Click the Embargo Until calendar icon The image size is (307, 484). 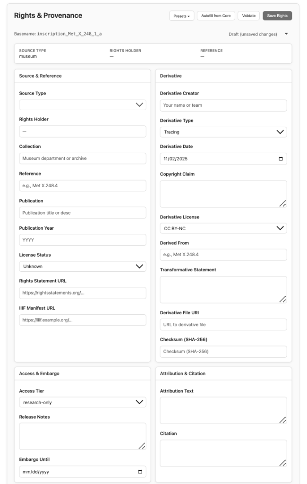pos(140,472)
